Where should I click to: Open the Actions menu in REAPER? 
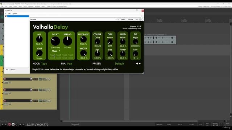(x=37, y=6)
